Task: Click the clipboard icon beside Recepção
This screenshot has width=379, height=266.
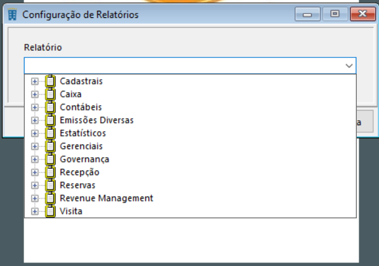Action: [x=50, y=172]
